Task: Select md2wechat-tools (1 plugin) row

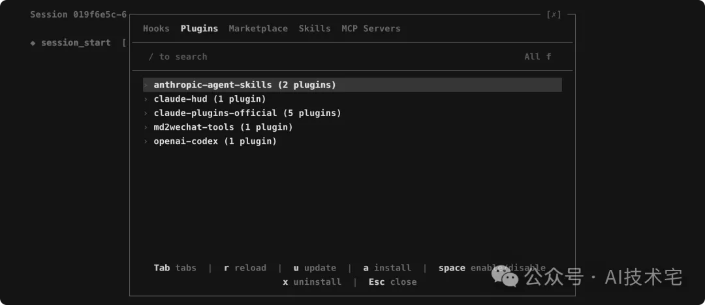Action: tap(352, 127)
